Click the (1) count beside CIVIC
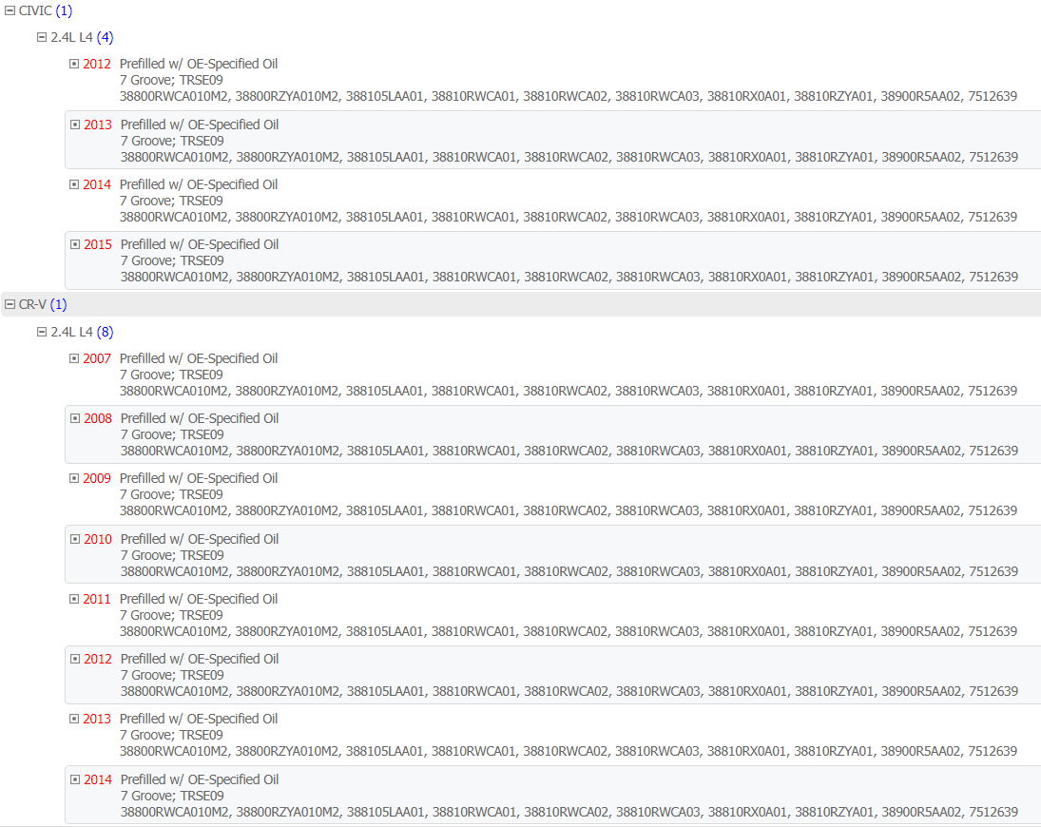The height and width of the screenshot is (827, 1041). 64,10
